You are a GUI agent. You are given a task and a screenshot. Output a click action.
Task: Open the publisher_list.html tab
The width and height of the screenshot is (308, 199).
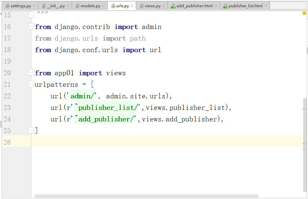[x=246, y=6]
